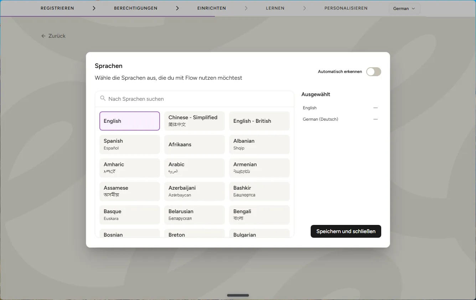This screenshot has width=476, height=300.
Task: Select Breton language tile
Action: tap(195, 233)
